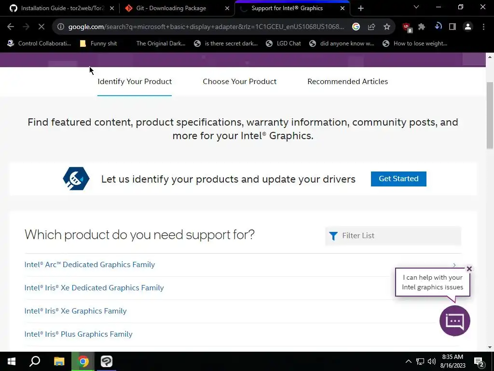Click the scrollbar up arrow

[490, 57]
